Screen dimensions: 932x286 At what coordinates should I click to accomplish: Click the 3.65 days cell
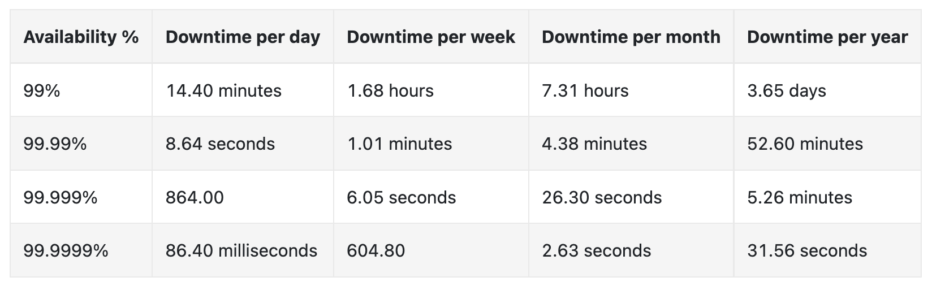point(787,90)
